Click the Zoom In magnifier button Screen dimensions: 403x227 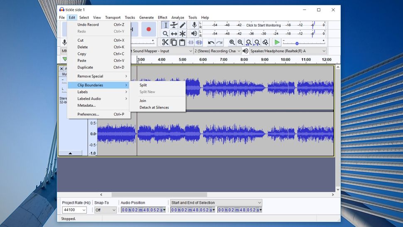pyautogui.click(x=232, y=42)
